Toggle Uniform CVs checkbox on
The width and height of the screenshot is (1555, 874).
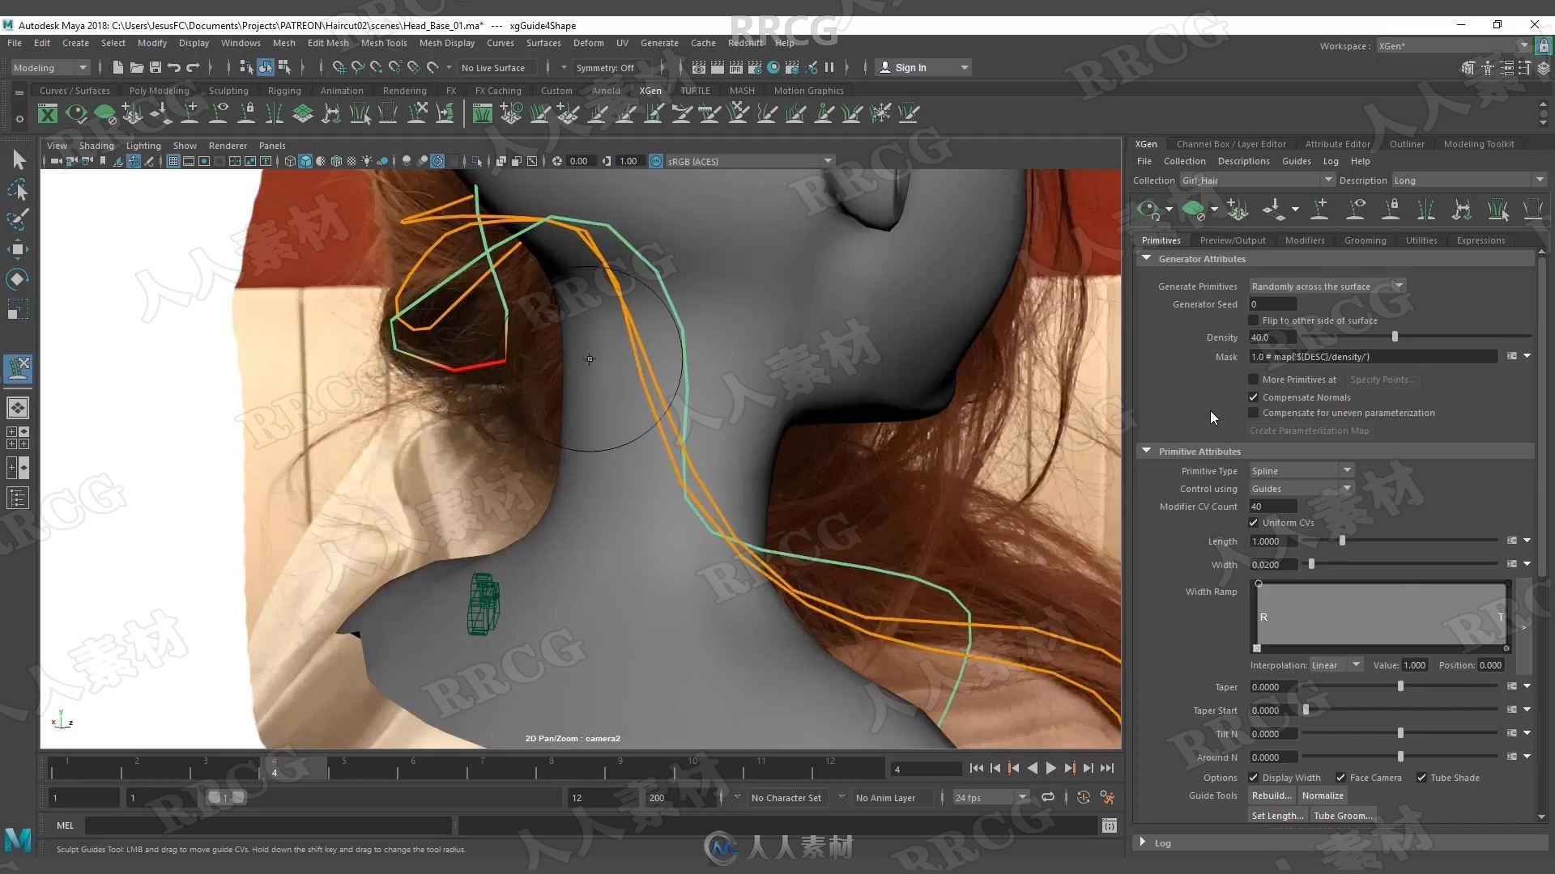(1254, 522)
